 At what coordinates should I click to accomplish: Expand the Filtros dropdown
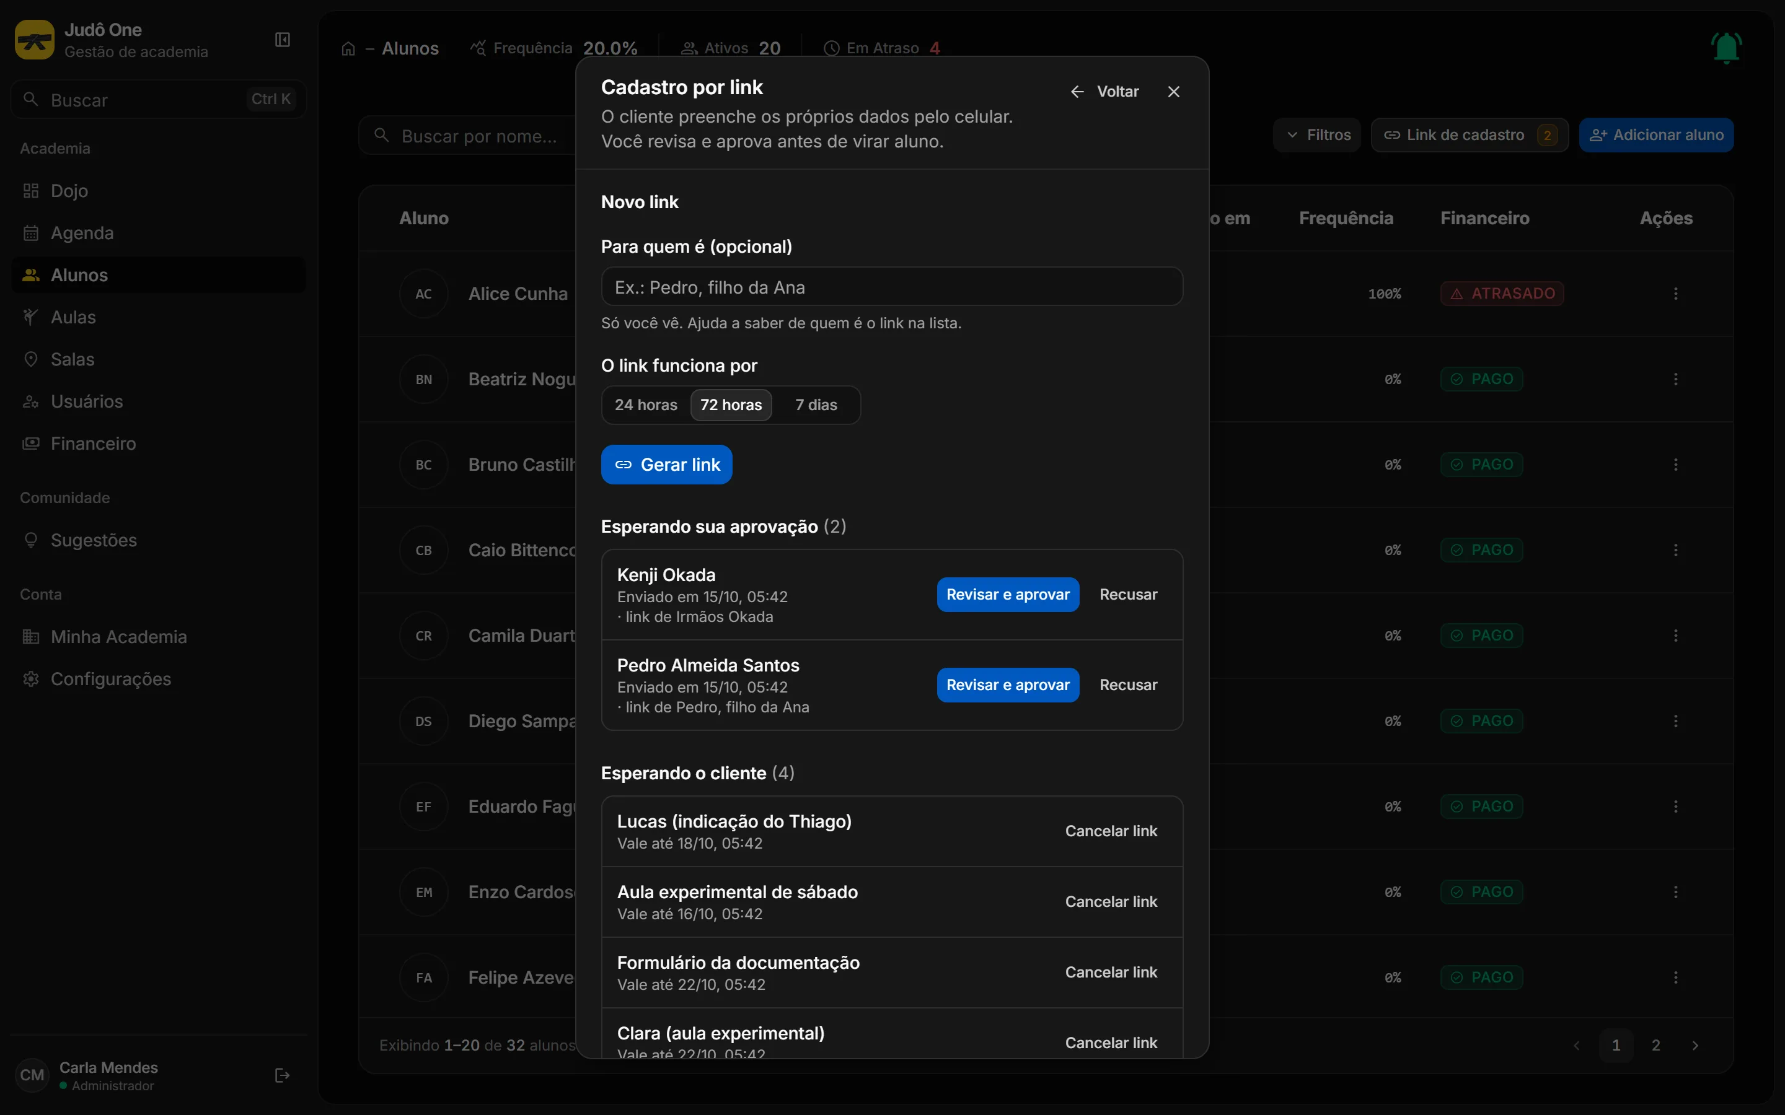[x=1317, y=135]
